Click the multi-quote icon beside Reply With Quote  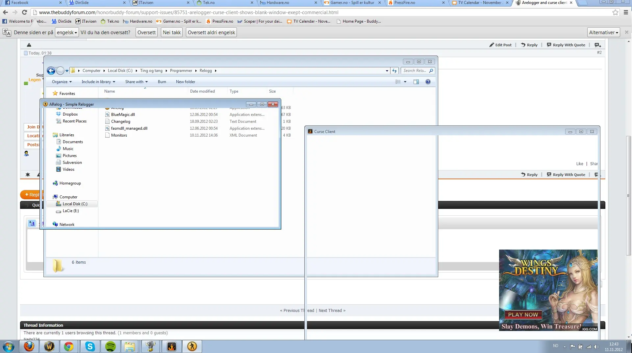(x=598, y=45)
